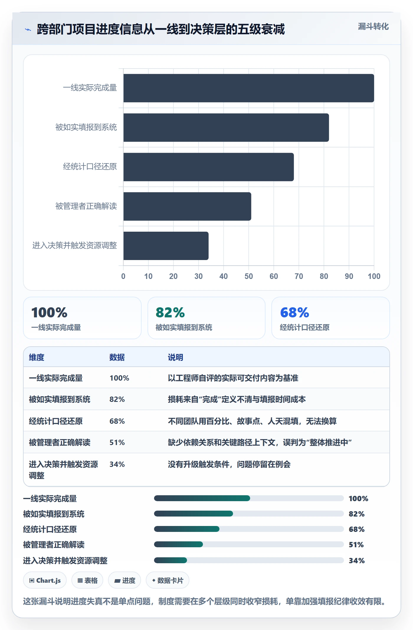Click the chart bar for 一线实际完成量
This screenshot has height=630, width=413.
point(249,88)
